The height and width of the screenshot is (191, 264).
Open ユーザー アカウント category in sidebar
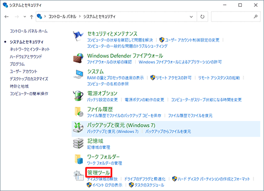(24, 72)
